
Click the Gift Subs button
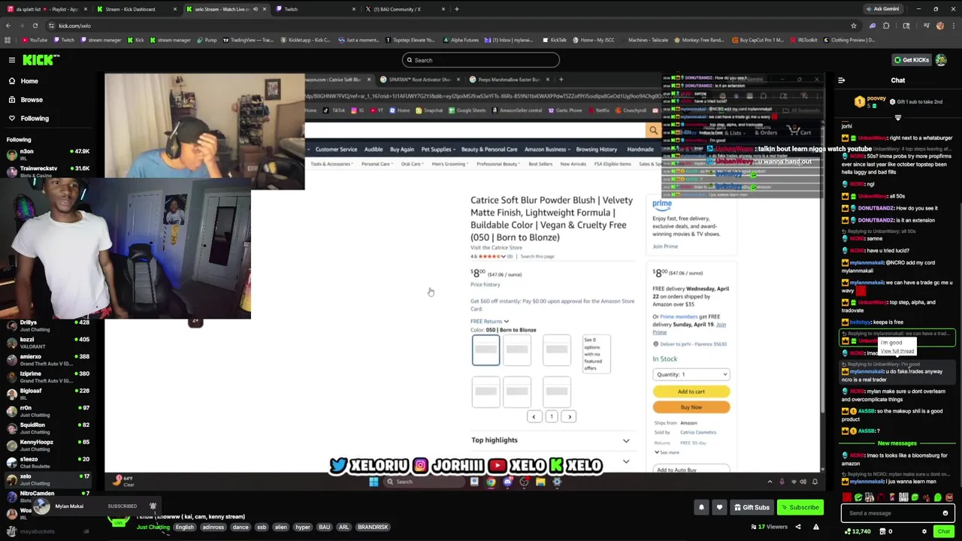[x=752, y=507]
